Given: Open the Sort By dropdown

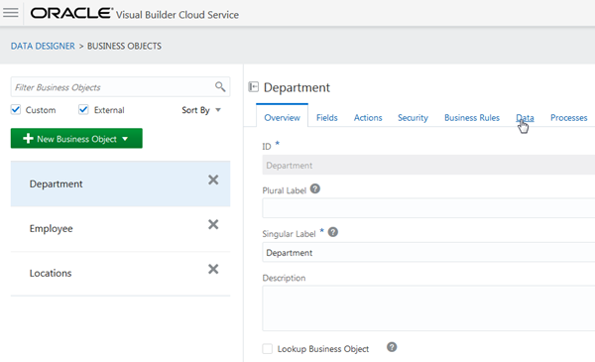Looking at the screenshot, I should [x=201, y=110].
